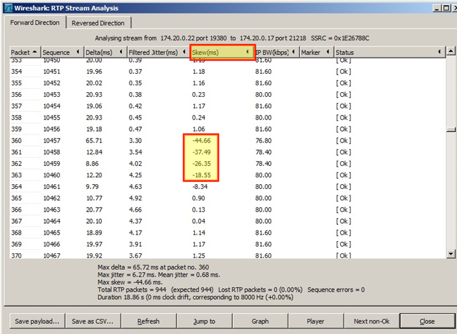This screenshot has width=457, height=334.
Task: Select packet 360 row with max delta
Action: pos(227,140)
